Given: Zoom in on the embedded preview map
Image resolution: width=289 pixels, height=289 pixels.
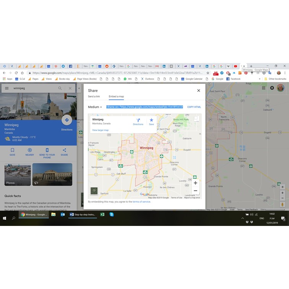Looking at the screenshot, I should 195,183.
